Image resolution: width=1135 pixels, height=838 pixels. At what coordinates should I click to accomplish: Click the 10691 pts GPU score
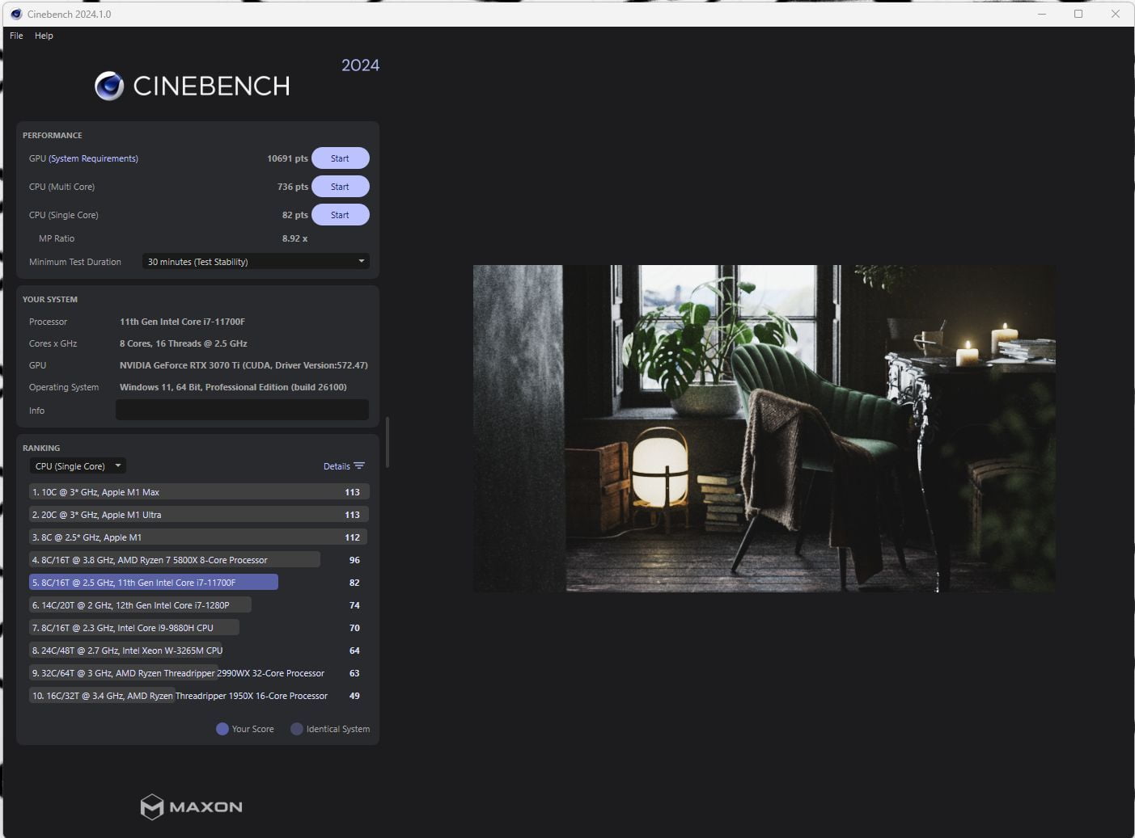point(287,158)
